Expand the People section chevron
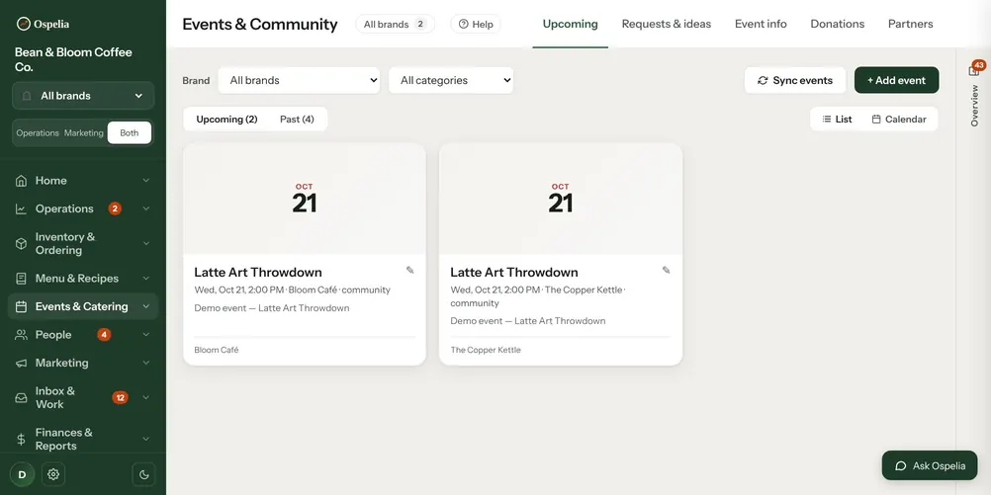Viewport: 991px width, 495px height. 146,335
